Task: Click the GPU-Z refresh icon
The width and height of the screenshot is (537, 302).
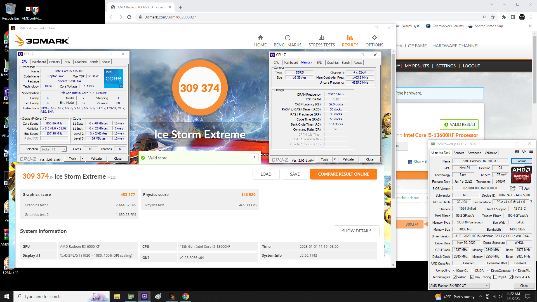Action: (x=524, y=151)
